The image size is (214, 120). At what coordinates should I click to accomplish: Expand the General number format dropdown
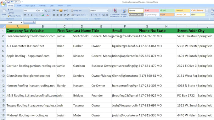(x=107, y=11)
